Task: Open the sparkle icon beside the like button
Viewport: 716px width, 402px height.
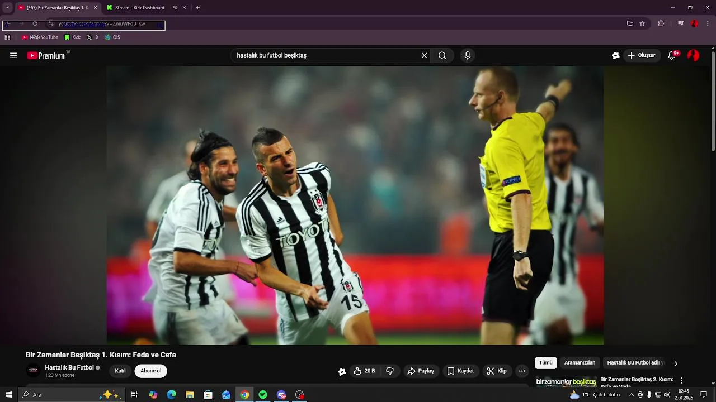Action: coord(342,371)
